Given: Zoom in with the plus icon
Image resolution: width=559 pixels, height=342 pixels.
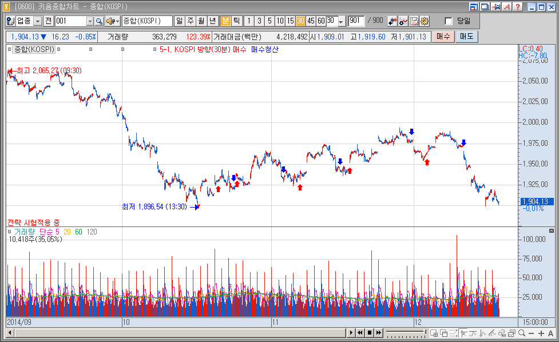Looking at the screenshot, I should 541,333.
